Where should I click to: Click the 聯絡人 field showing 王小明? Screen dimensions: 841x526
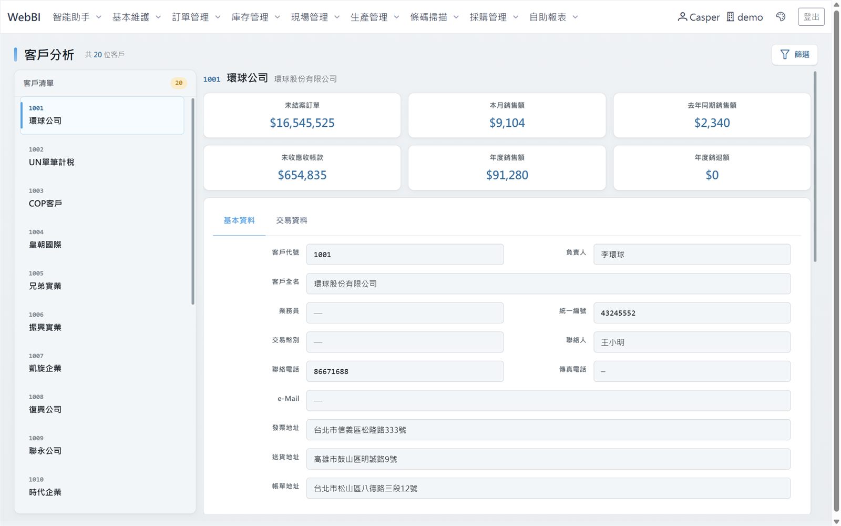[692, 342]
